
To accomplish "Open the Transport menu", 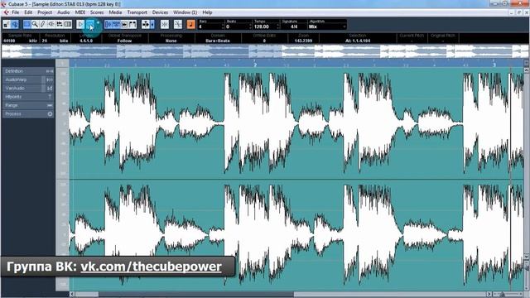I will pos(137,12).
